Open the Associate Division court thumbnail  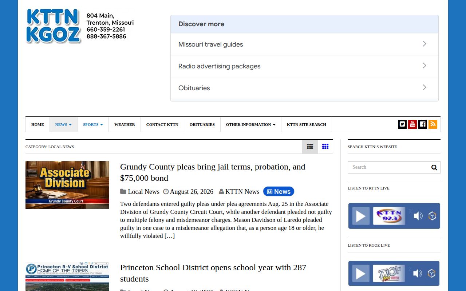point(67,185)
